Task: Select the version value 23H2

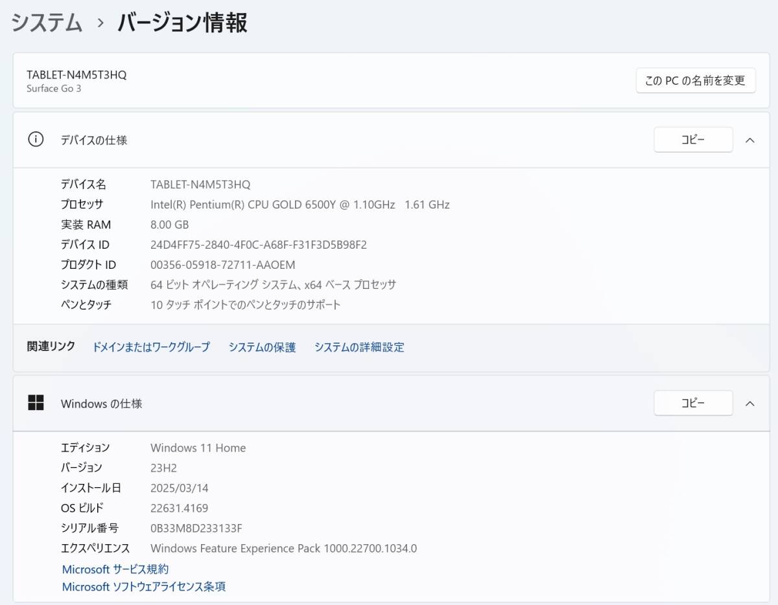Action: click(x=163, y=468)
